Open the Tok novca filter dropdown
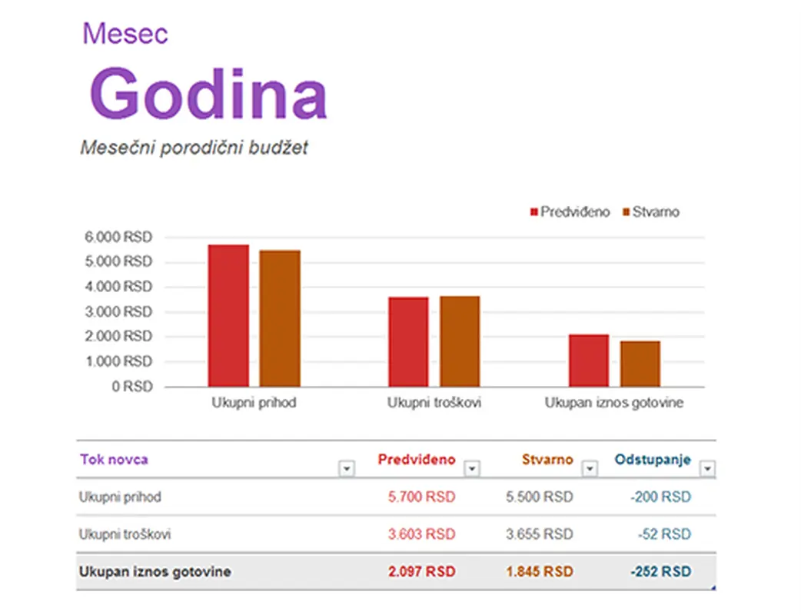 [347, 467]
